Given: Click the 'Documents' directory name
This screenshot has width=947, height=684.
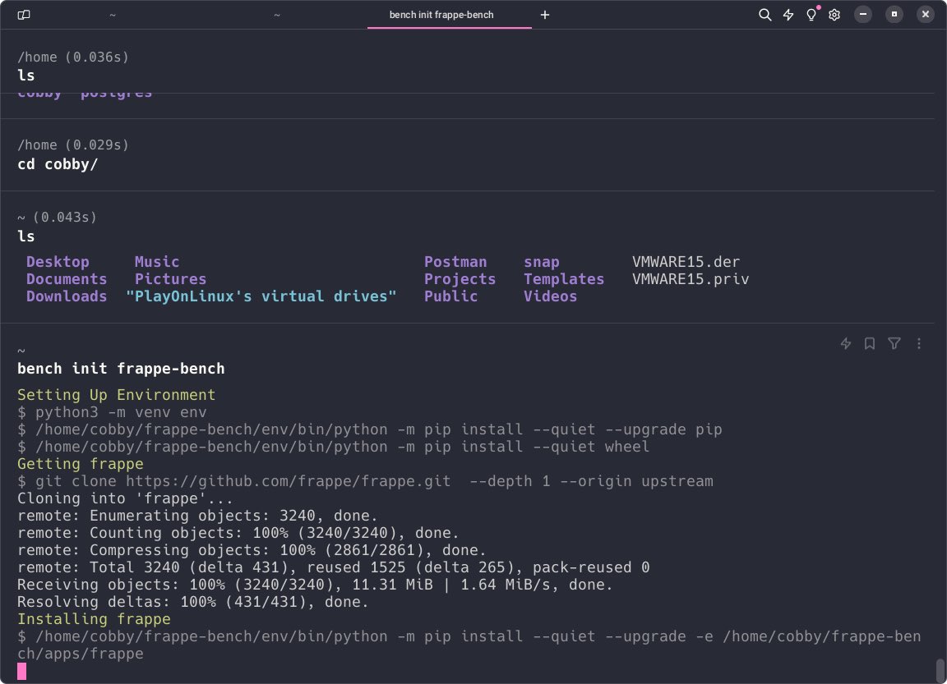Looking at the screenshot, I should point(67,279).
